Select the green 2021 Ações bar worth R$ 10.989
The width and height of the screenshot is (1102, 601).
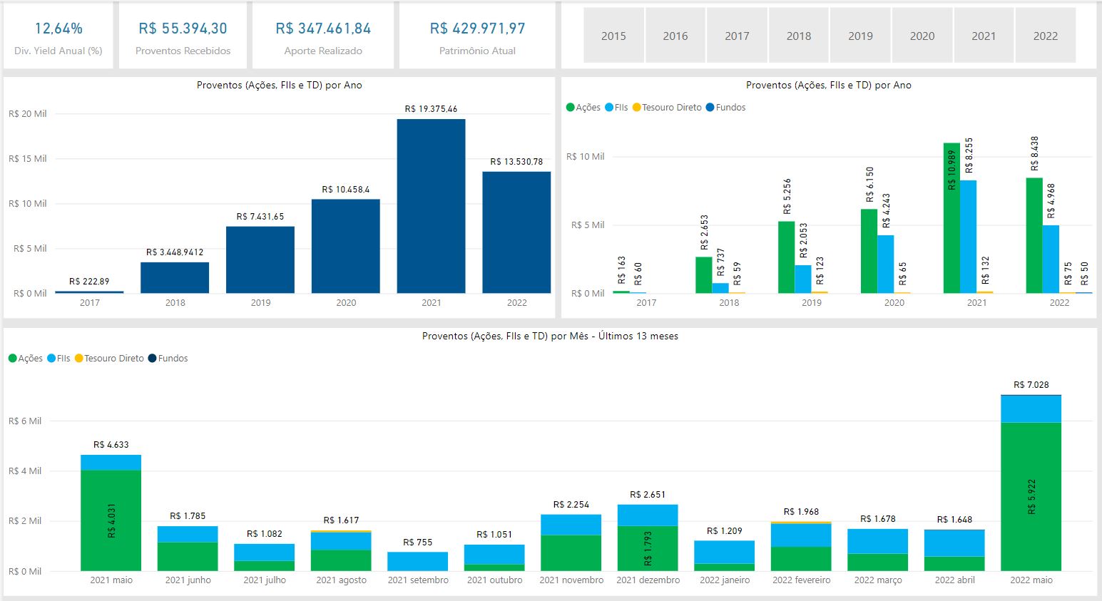pos(952,218)
